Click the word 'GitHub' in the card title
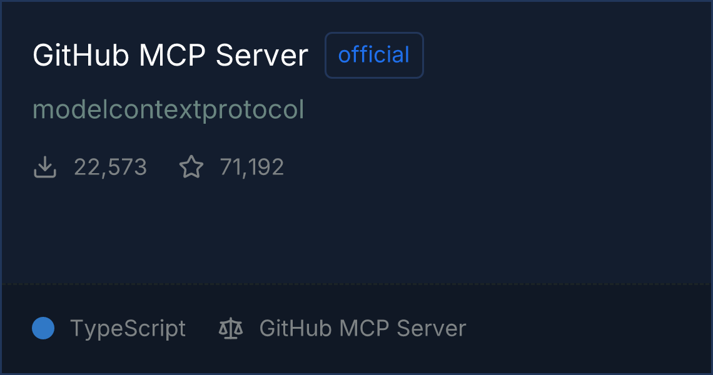Screen dimensions: 713x375 point(81,56)
